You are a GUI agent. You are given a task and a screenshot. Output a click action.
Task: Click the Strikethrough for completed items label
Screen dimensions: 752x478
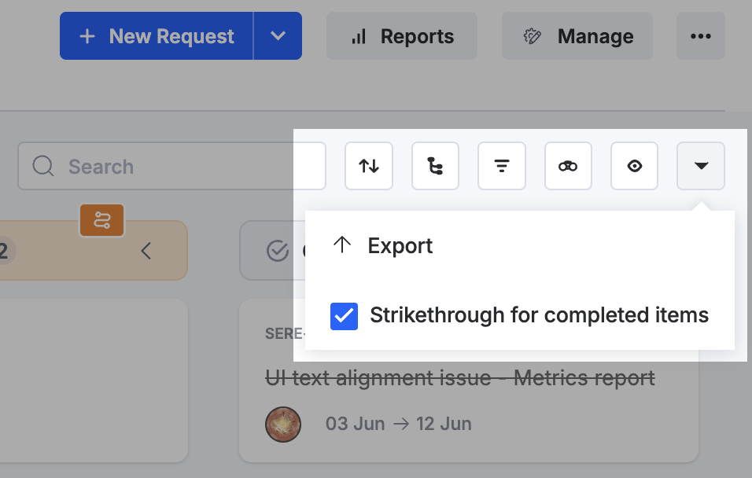tap(539, 315)
